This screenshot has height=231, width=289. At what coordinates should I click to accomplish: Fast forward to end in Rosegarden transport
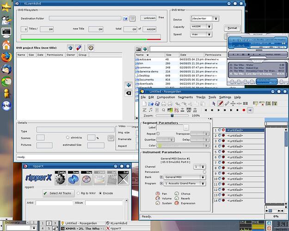tap(231, 110)
